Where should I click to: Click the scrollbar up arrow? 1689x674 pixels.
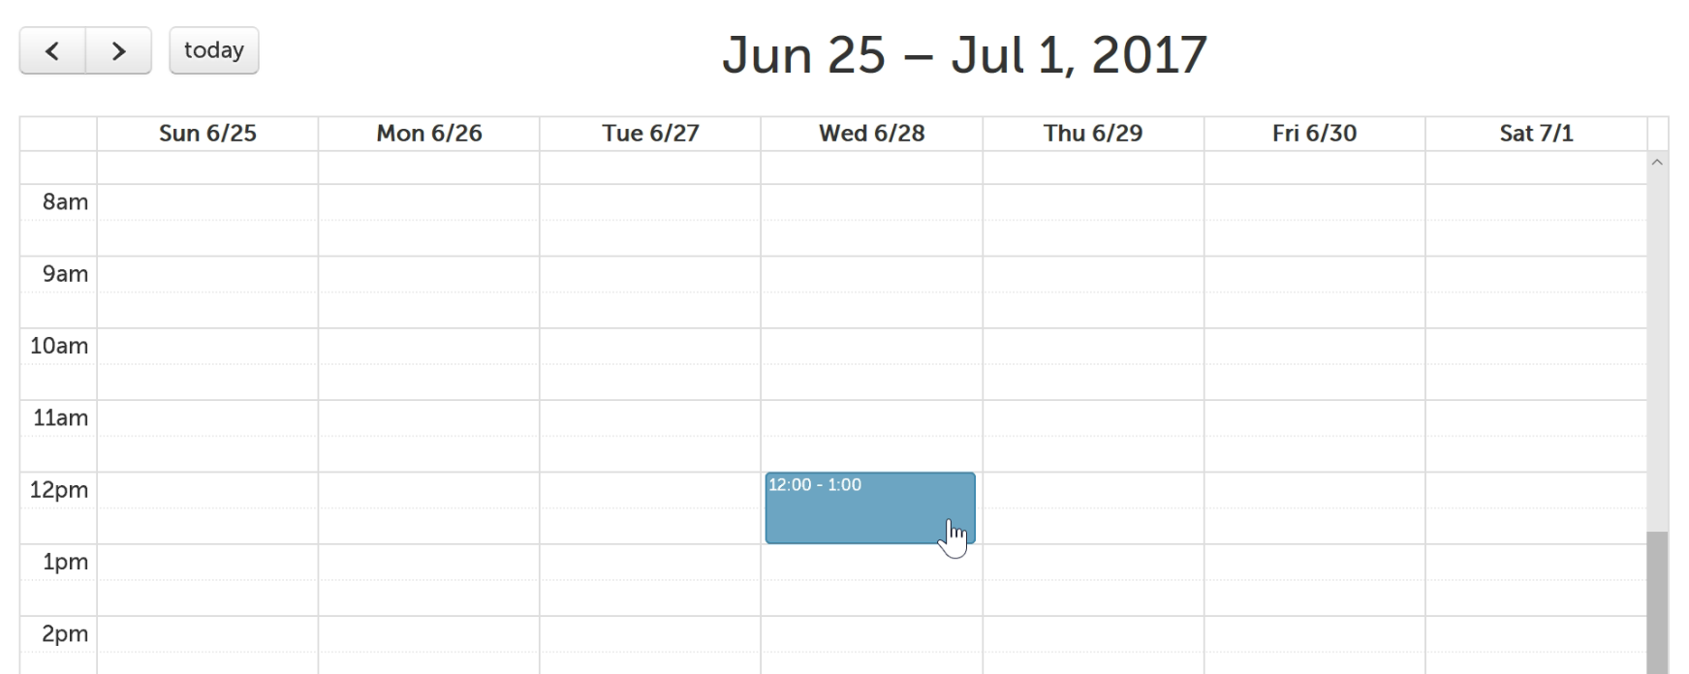tap(1657, 163)
